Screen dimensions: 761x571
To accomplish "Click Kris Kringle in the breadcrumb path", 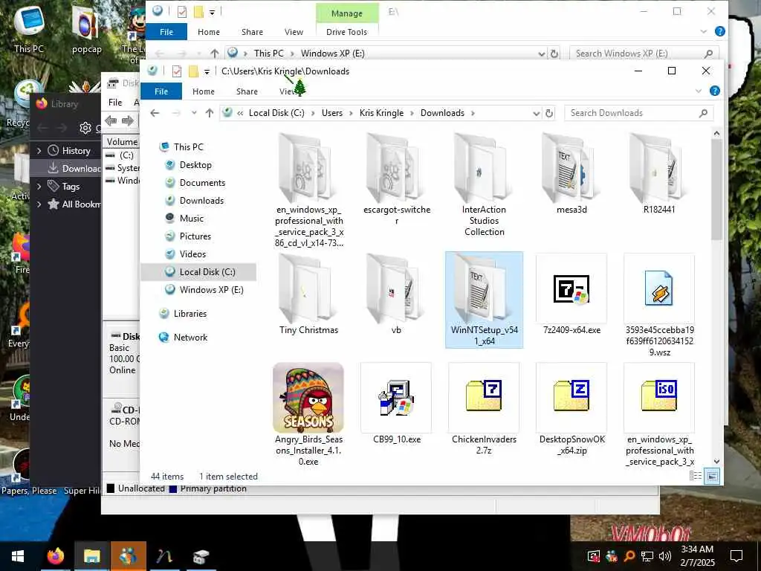I will [x=381, y=113].
